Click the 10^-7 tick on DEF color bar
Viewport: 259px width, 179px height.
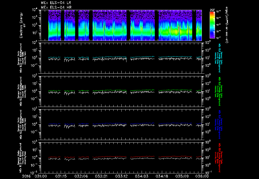[x=219, y=38]
